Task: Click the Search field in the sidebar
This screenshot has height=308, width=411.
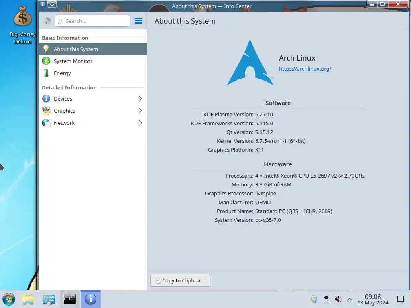Action: 93,21
